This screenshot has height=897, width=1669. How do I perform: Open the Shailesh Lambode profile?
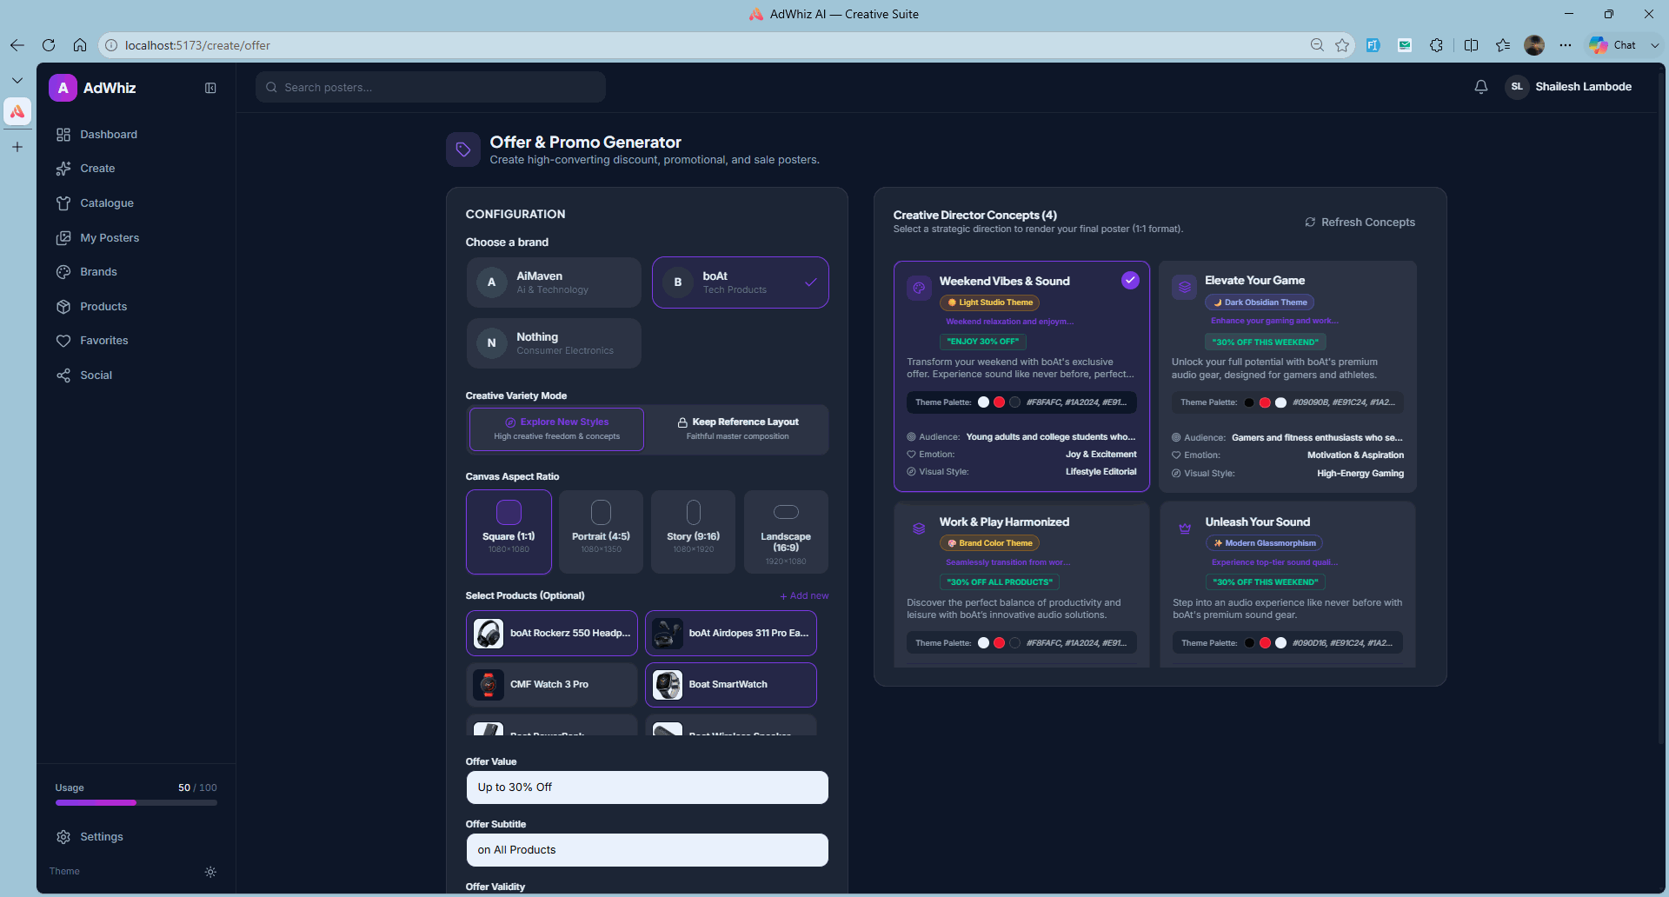1569,87
